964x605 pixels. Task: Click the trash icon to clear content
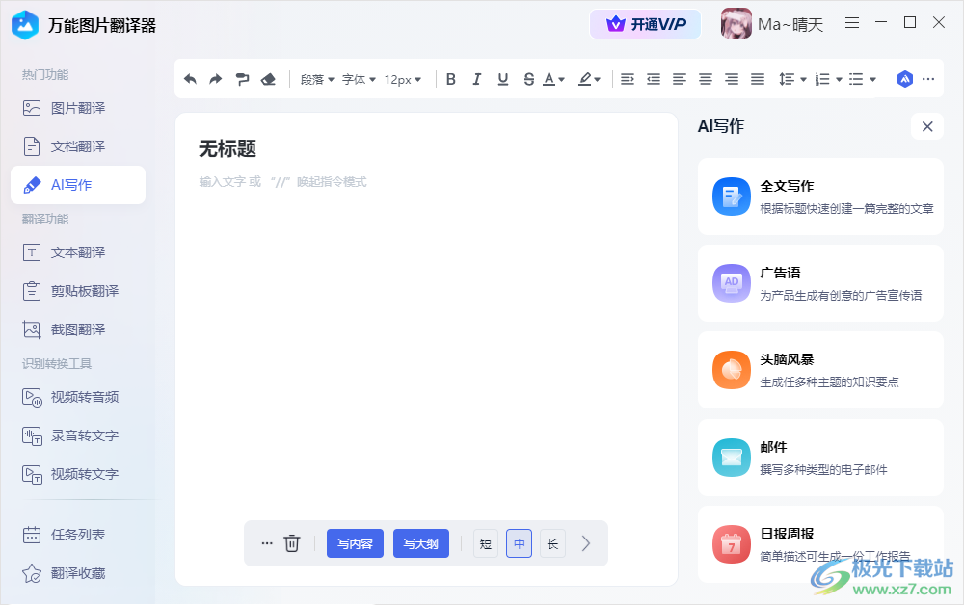(292, 542)
